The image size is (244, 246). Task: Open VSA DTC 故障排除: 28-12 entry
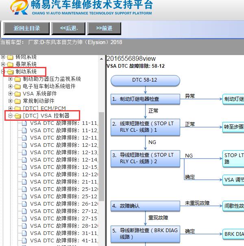pos(64,226)
